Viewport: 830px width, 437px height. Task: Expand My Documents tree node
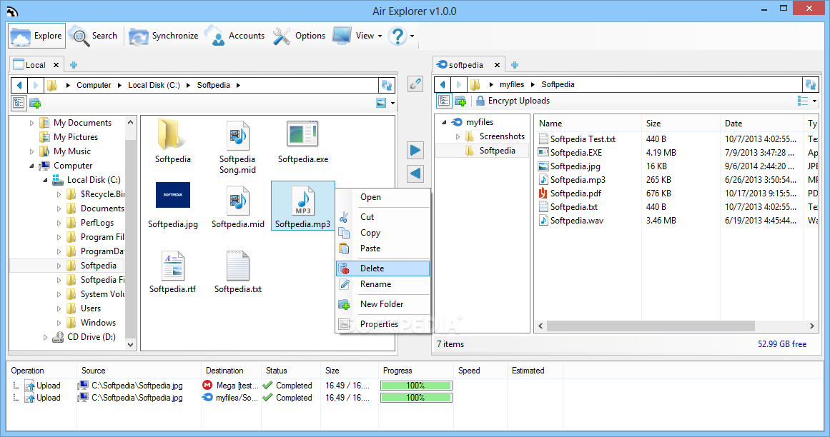click(31, 123)
